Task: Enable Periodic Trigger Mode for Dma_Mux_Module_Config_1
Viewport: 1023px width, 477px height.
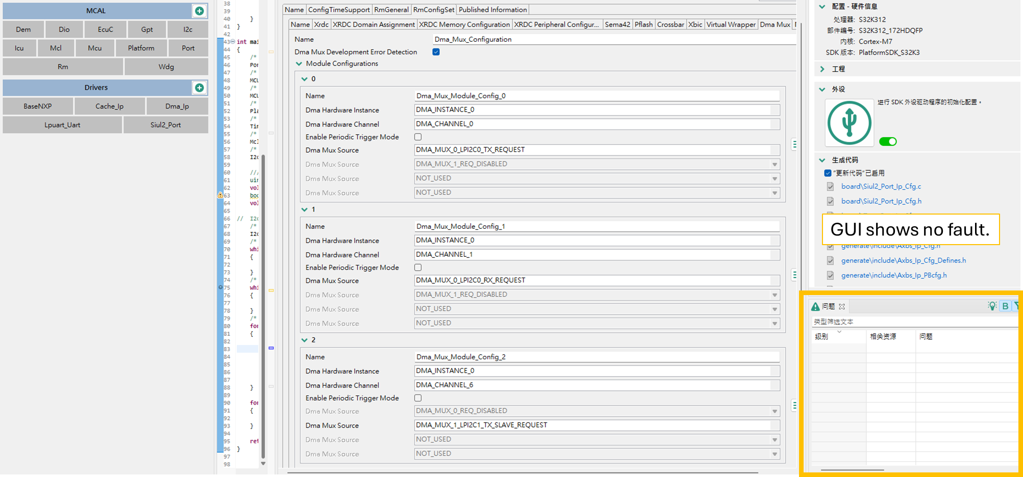Action: pos(418,268)
